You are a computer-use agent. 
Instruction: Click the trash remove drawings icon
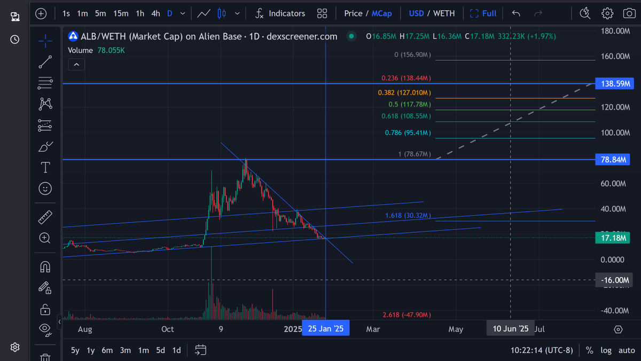point(45,357)
